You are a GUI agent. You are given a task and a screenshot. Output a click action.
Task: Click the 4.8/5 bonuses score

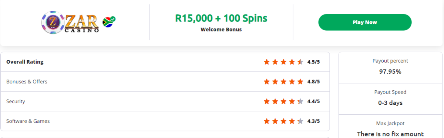(x=313, y=81)
